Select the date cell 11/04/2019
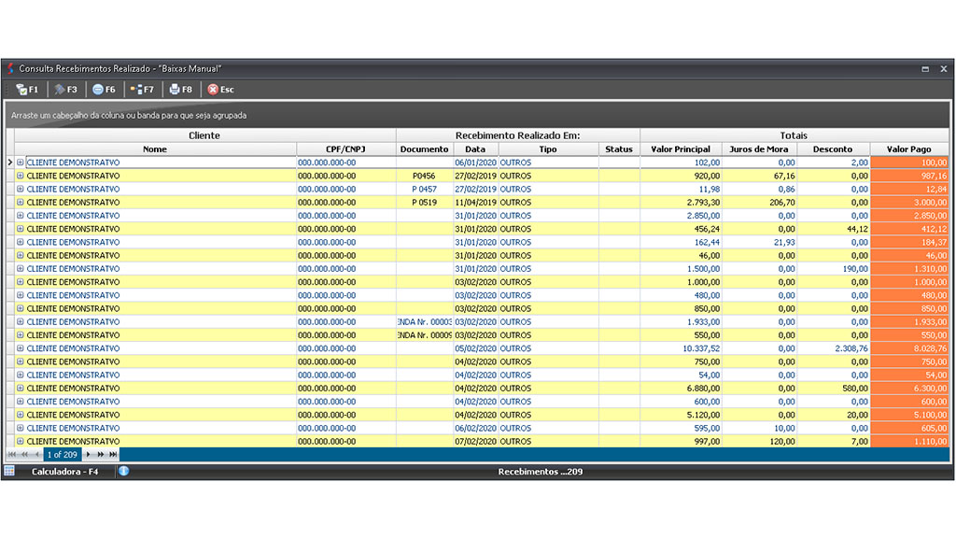The image size is (956, 538). tap(475, 202)
